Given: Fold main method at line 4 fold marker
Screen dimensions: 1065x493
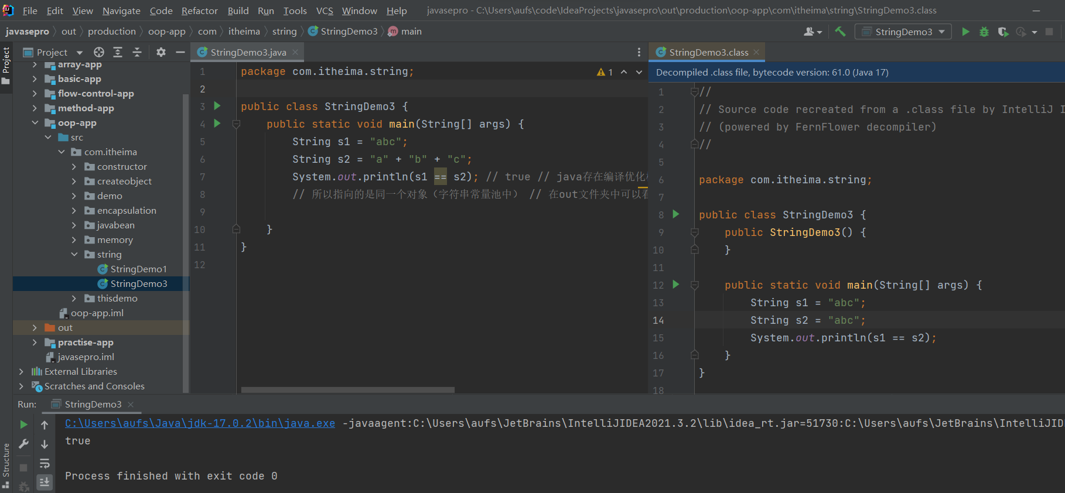Looking at the screenshot, I should (x=237, y=124).
